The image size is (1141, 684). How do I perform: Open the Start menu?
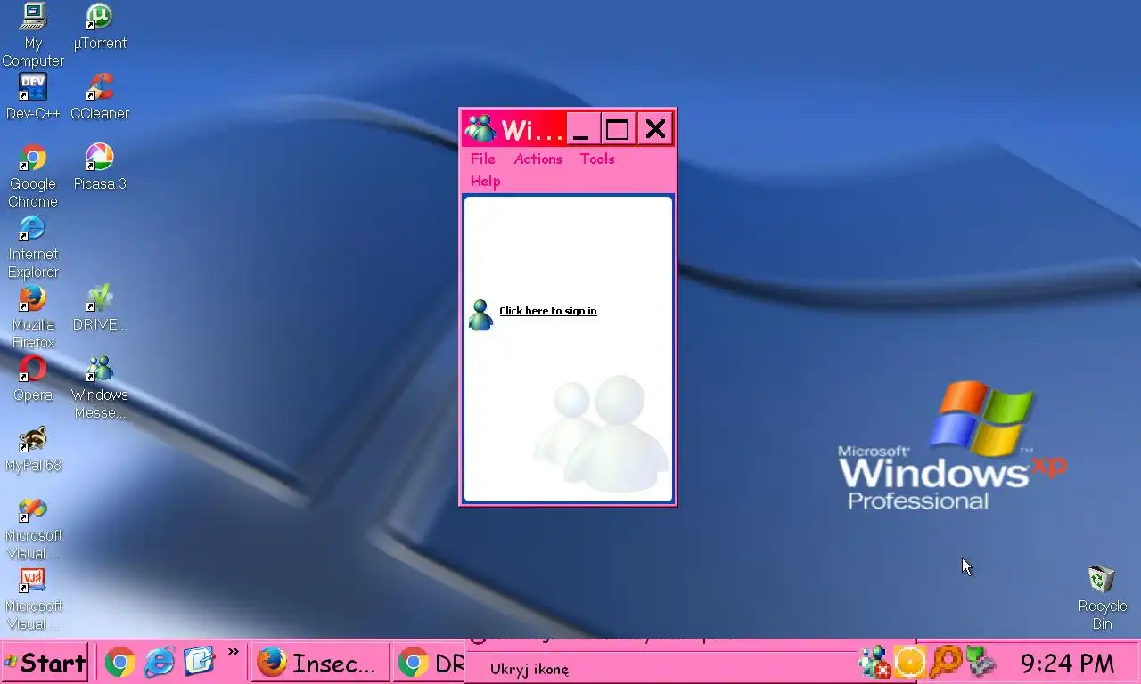[45, 663]
